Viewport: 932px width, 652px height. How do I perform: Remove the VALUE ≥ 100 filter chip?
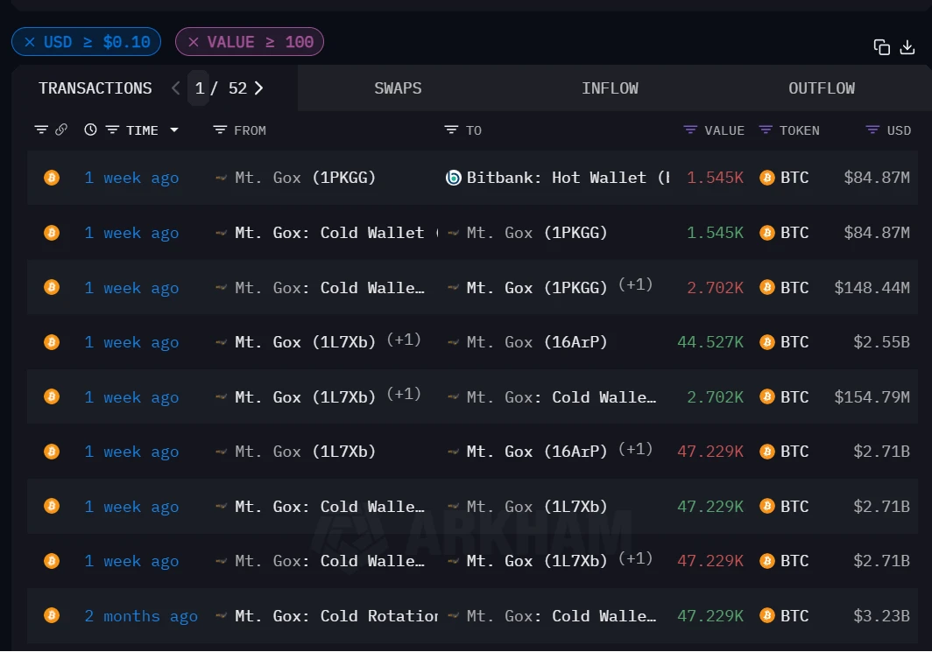(x=194, y=42)
